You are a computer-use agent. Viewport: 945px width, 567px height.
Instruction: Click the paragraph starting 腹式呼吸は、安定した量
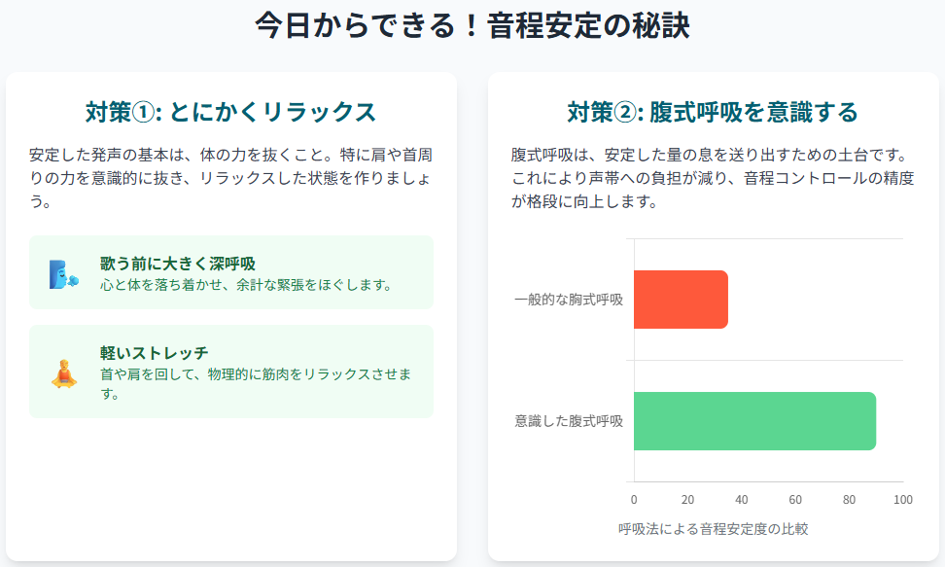tap(713, 178)
